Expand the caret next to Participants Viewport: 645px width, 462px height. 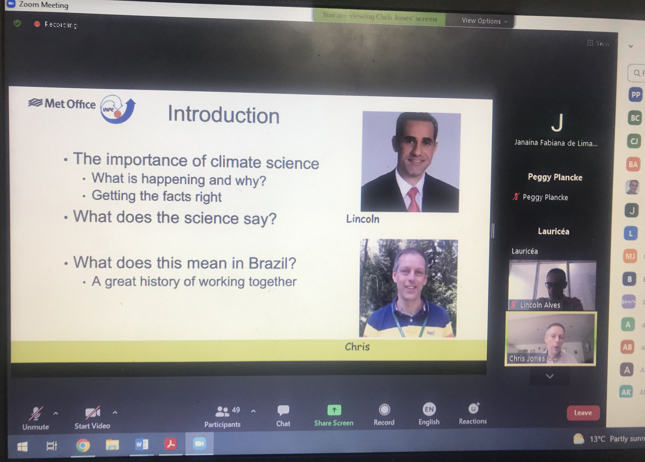coord(253,411)
